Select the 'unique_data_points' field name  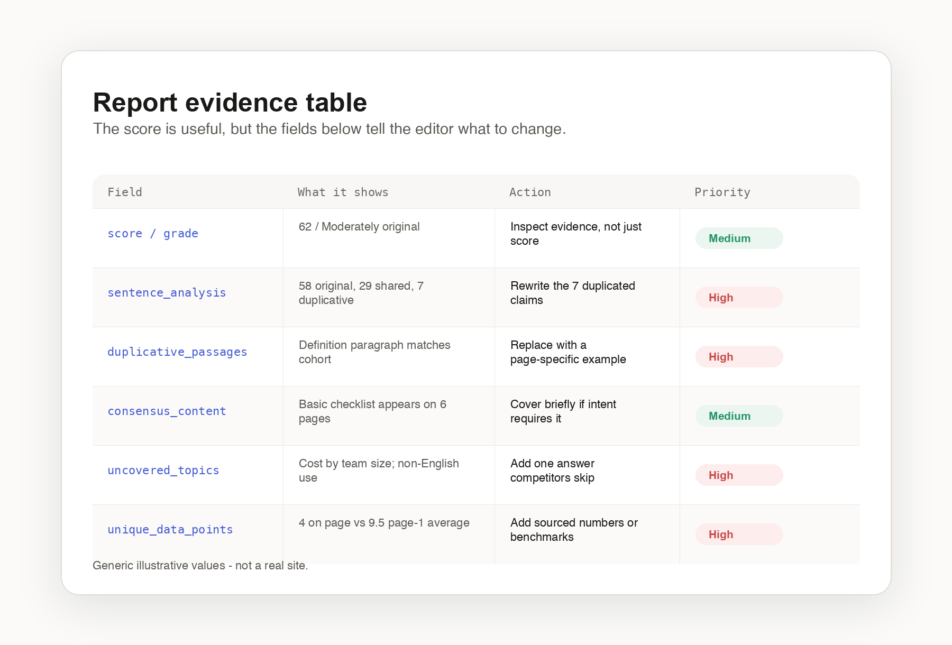pos(170,529)
